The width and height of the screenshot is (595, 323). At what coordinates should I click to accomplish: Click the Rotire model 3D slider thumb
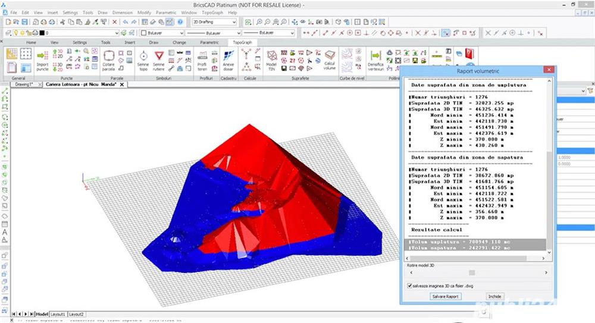472,272
